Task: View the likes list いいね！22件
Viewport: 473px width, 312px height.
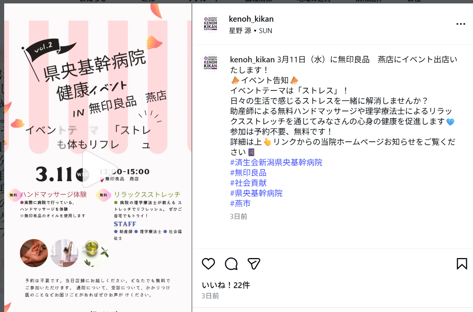Action: click(226, 285)
